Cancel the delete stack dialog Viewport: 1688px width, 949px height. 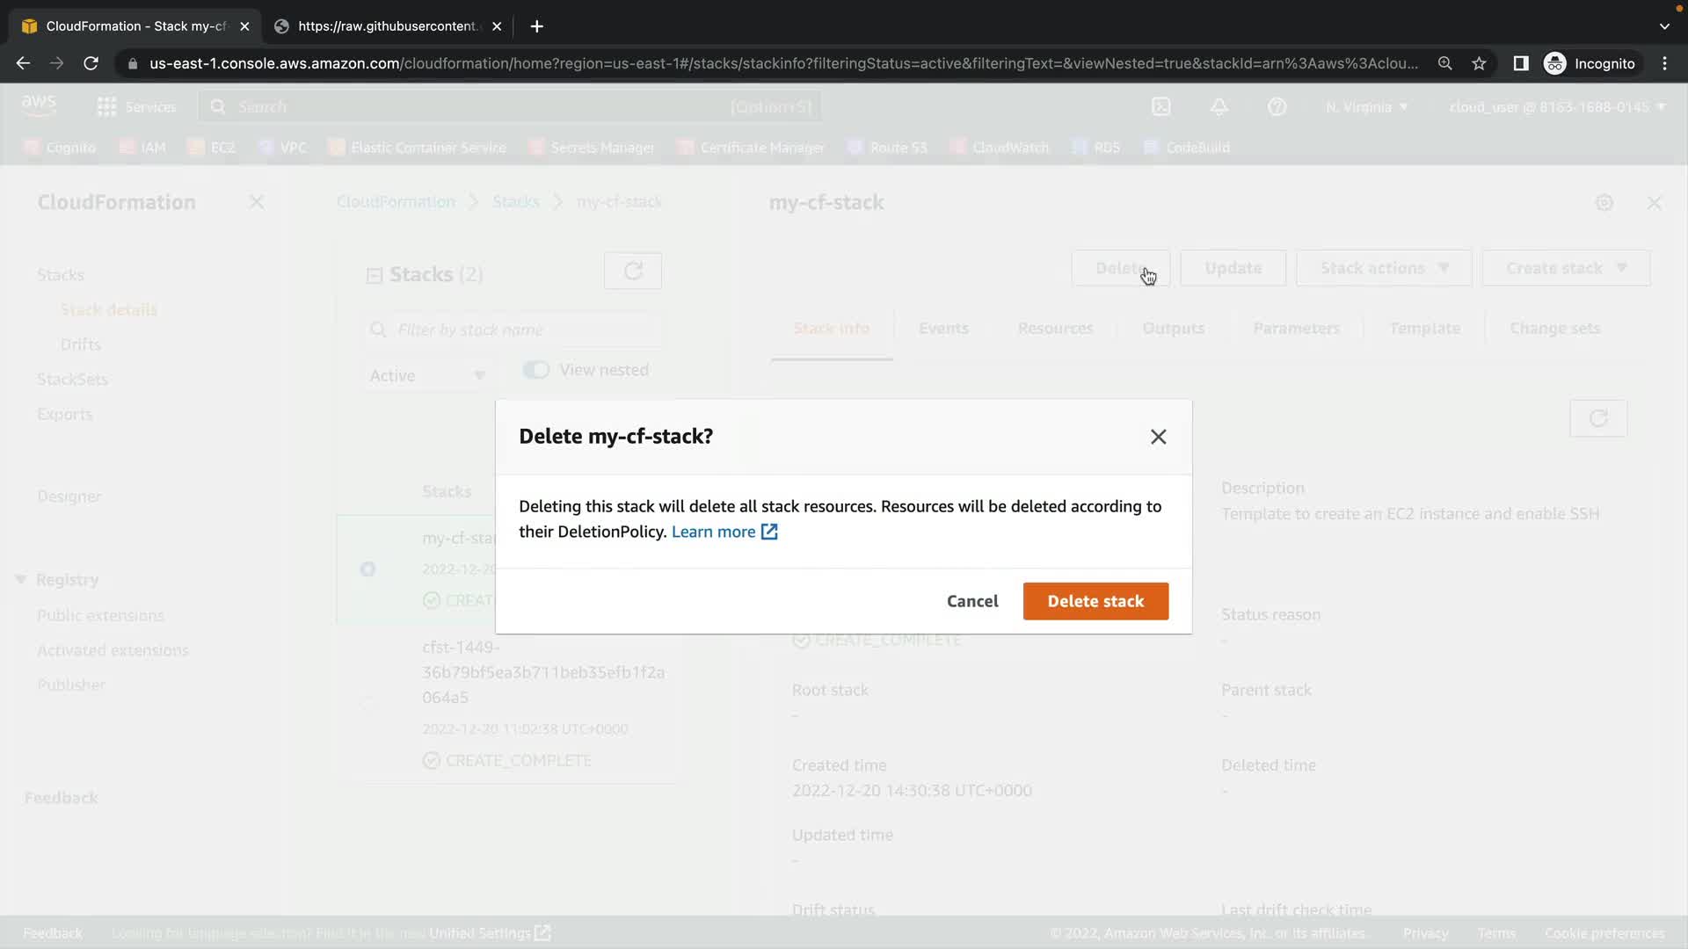pos(971,602)
